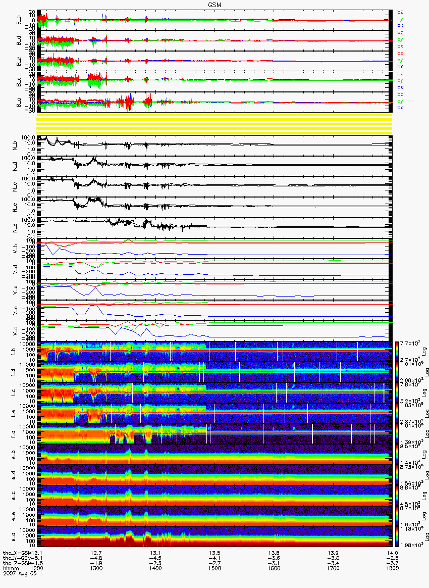Click Z-GSM value -3.7

[392, 563]
